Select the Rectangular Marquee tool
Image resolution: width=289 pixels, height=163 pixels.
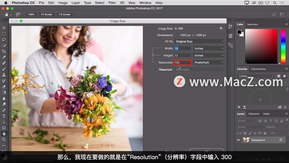[x=4, y=34]
